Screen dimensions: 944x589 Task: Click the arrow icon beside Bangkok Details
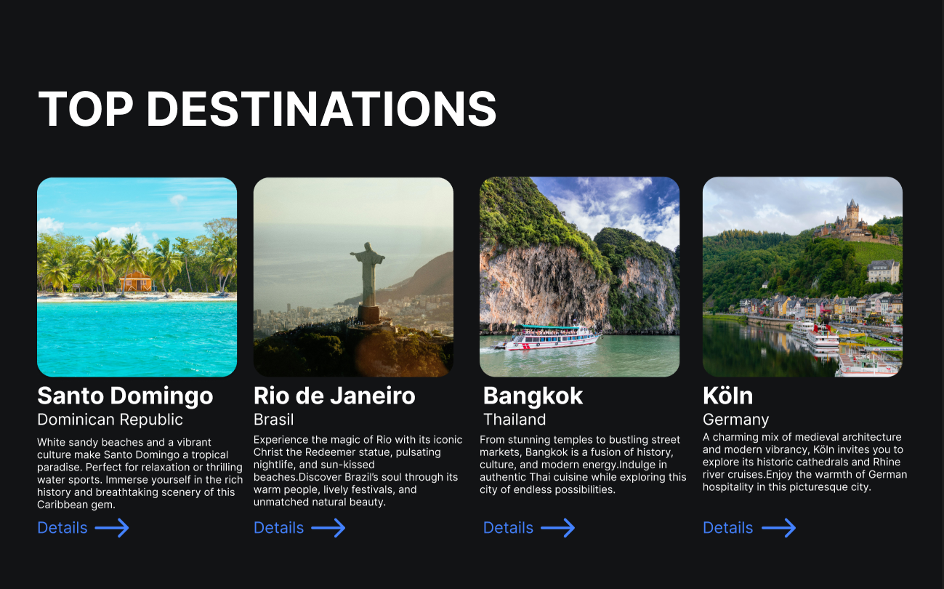coord(558,528)
